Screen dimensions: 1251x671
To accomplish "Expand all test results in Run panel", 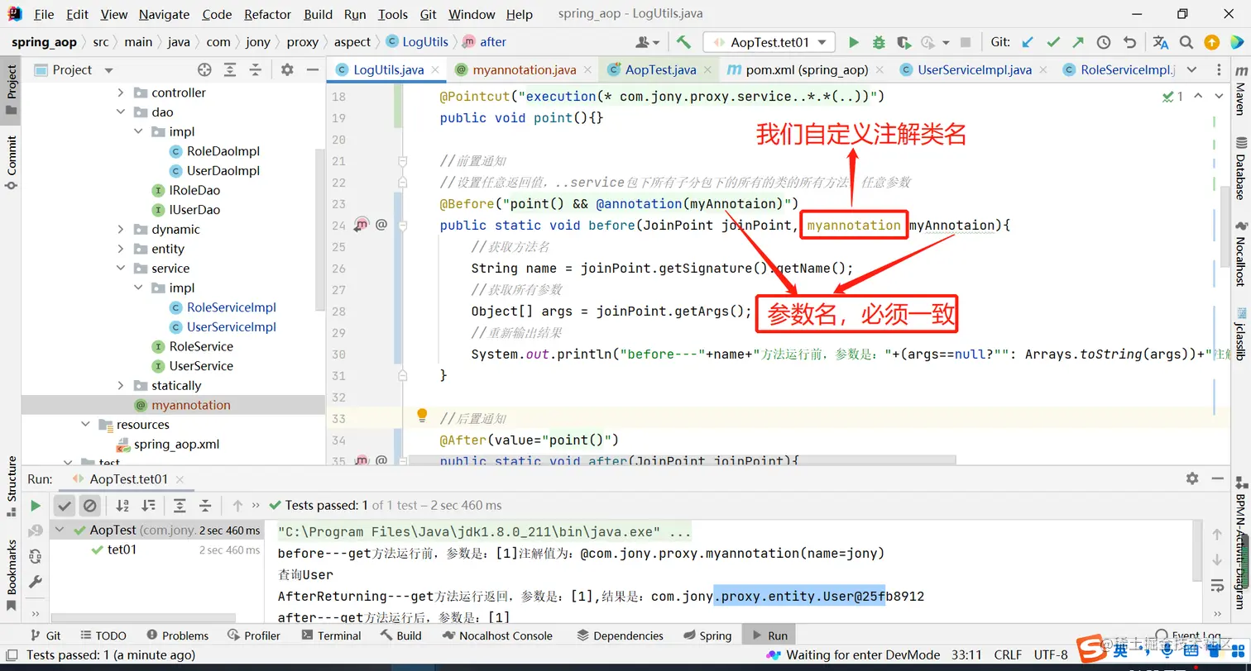I will 180,505.
